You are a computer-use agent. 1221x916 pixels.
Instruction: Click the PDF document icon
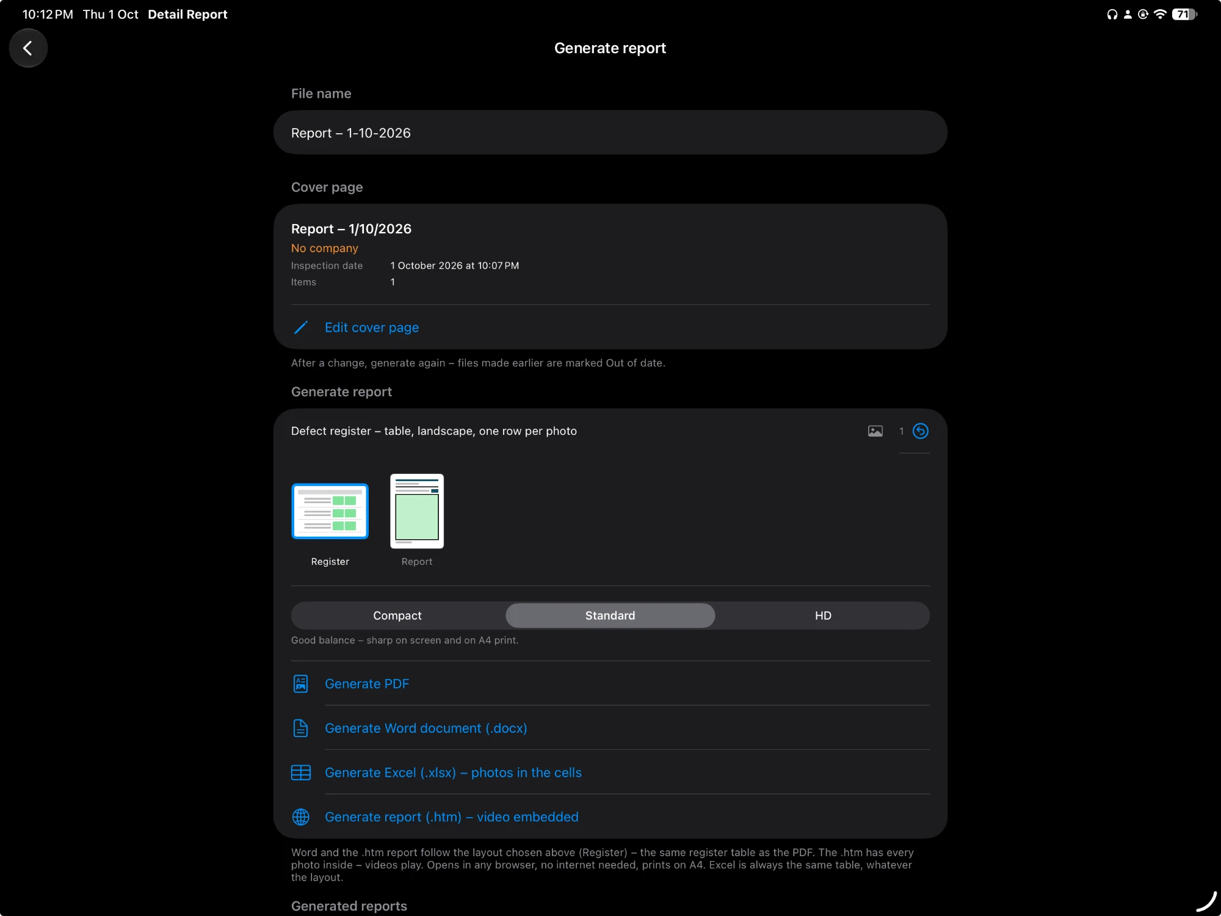point(301,683)
